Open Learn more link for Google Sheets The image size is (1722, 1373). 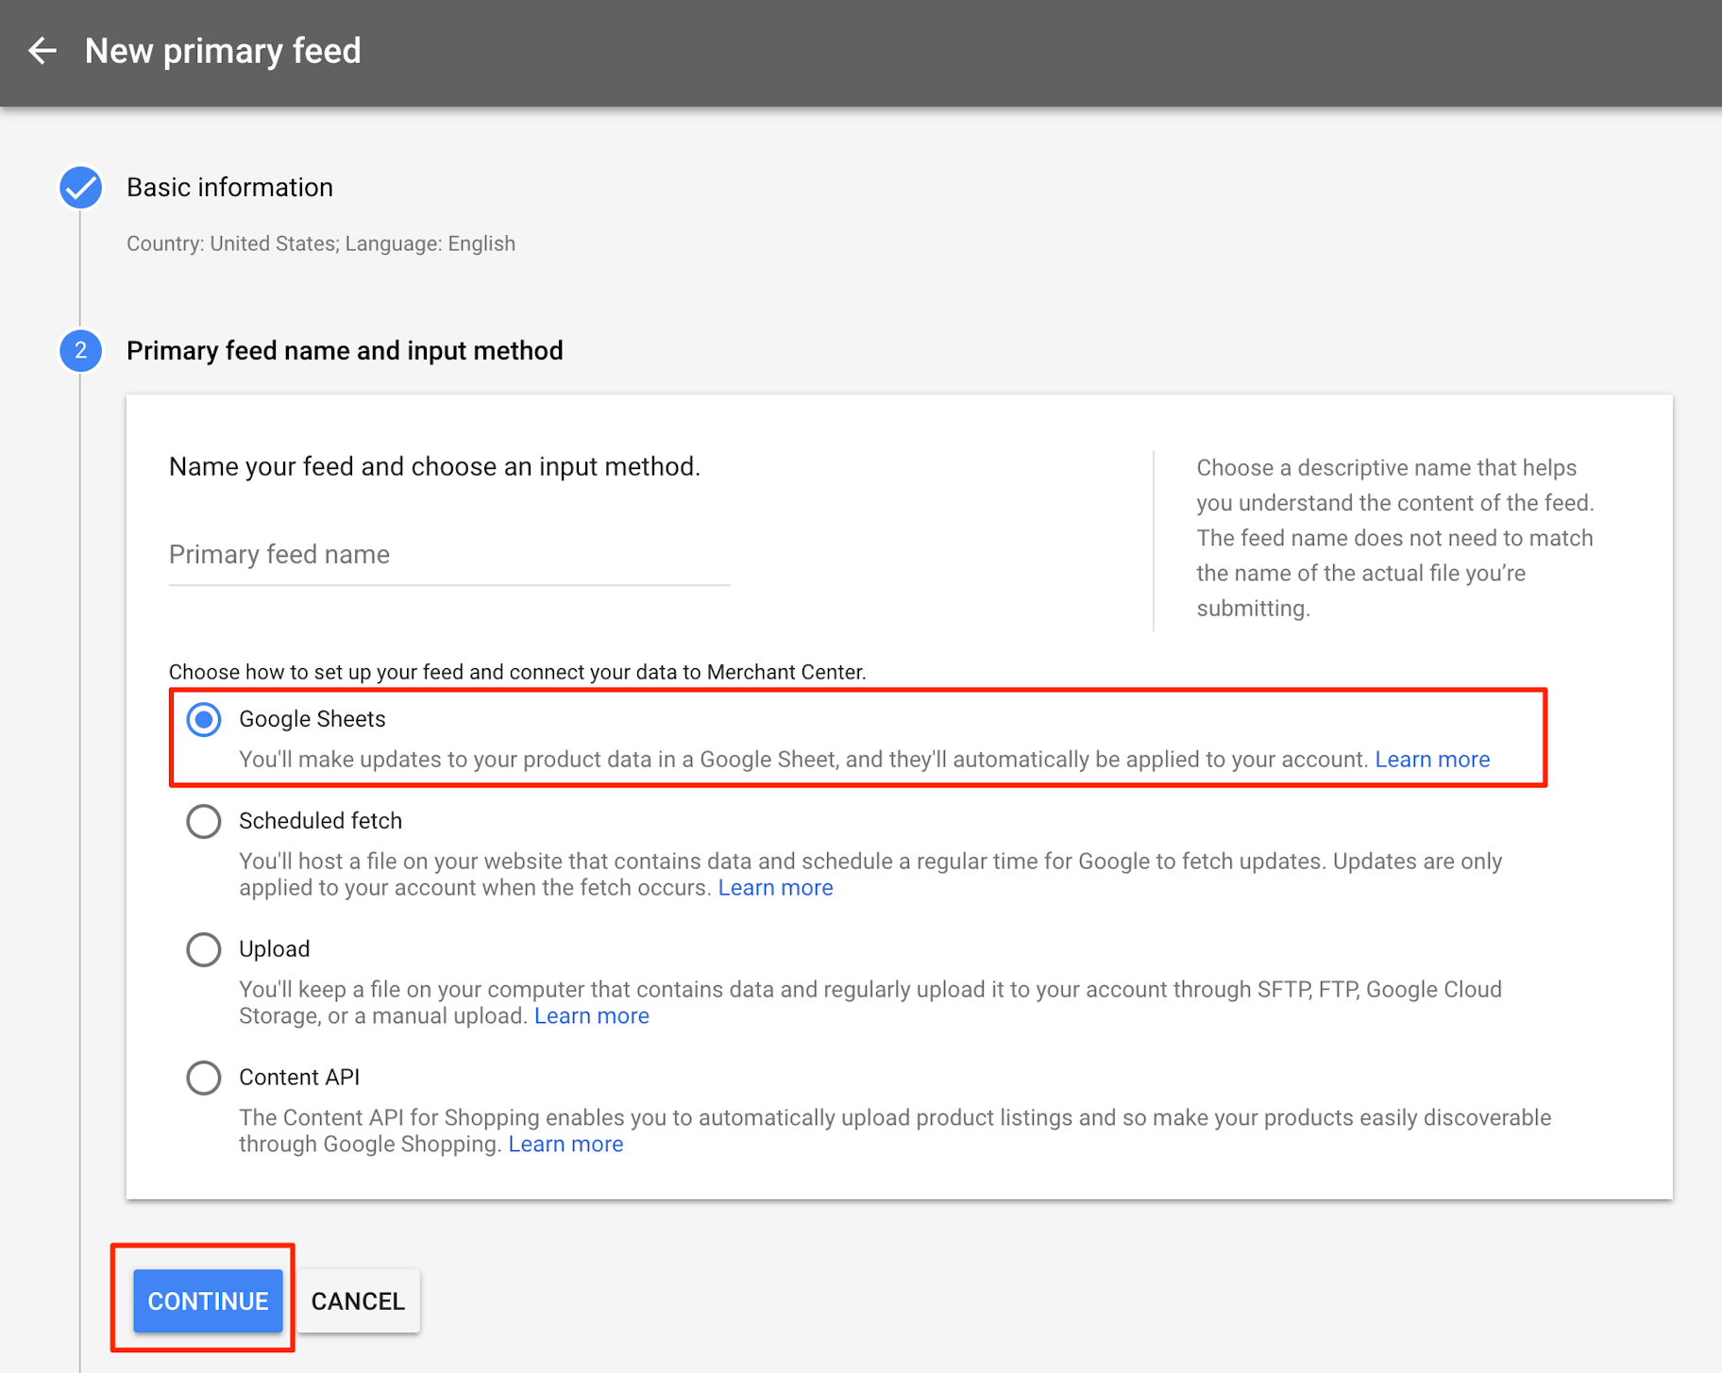(x=1431, y=760)
